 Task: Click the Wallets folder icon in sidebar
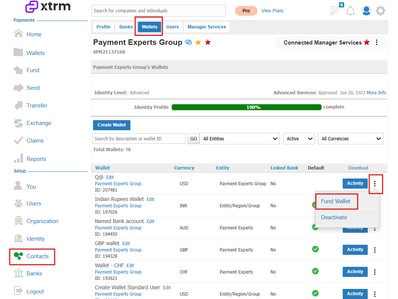[x=18, y=52]
